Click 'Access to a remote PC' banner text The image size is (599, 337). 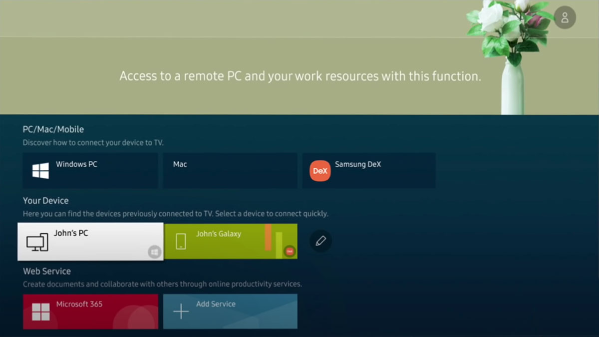coord(300,76)
